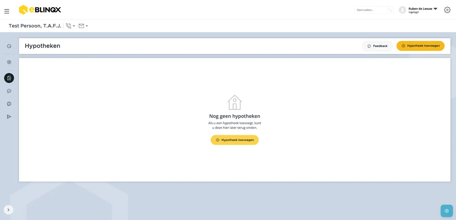Select the active dark hypotheken sidebar icon
Viewport: 456px width, 220px height.
coord(9,78)
